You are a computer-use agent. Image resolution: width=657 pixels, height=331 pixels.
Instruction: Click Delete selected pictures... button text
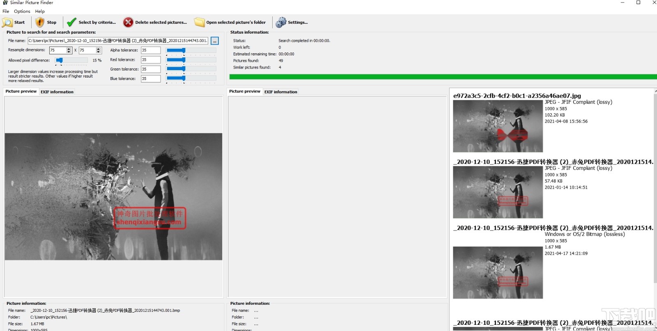[161, 23]
